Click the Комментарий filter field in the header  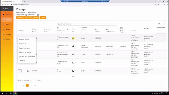point(161,32)
